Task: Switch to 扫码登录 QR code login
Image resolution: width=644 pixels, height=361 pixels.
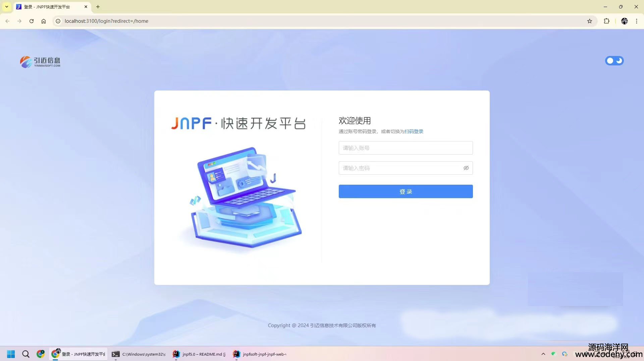Action: point(414,131)
